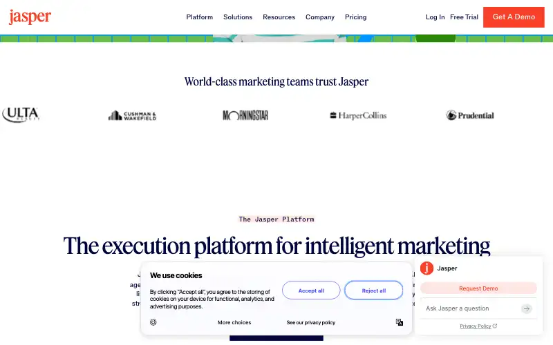Click the Jasper chat avatar icon
The height and width of the screenshot is (345, 553).
click(427, 268)
